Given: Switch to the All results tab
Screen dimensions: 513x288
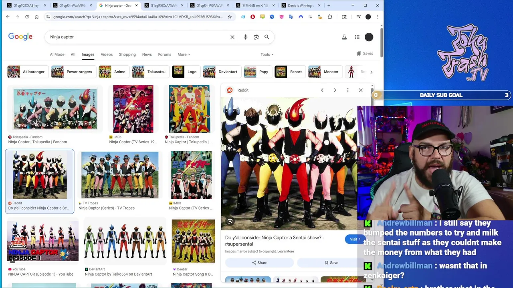Looking at the screenshot, I should [x=73, y=54].
